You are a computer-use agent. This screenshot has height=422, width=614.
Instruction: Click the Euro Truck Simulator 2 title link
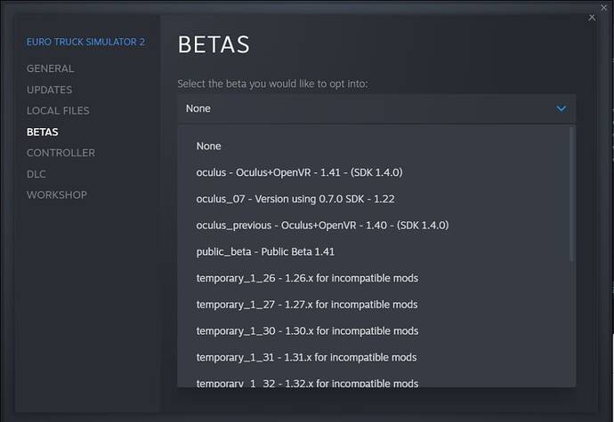(85, 42)
